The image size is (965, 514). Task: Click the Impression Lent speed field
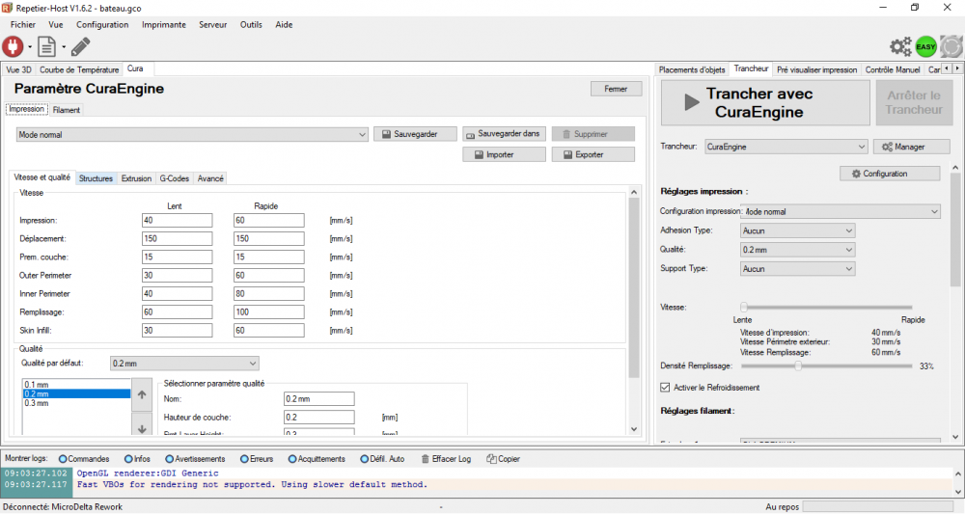click(x=178, y=220)
